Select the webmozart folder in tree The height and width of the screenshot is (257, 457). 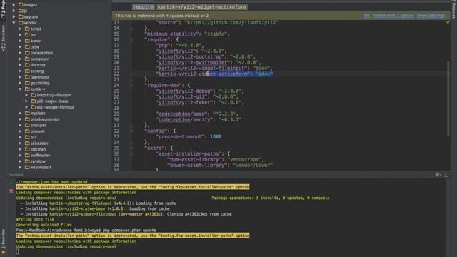(x=41, y=167)
